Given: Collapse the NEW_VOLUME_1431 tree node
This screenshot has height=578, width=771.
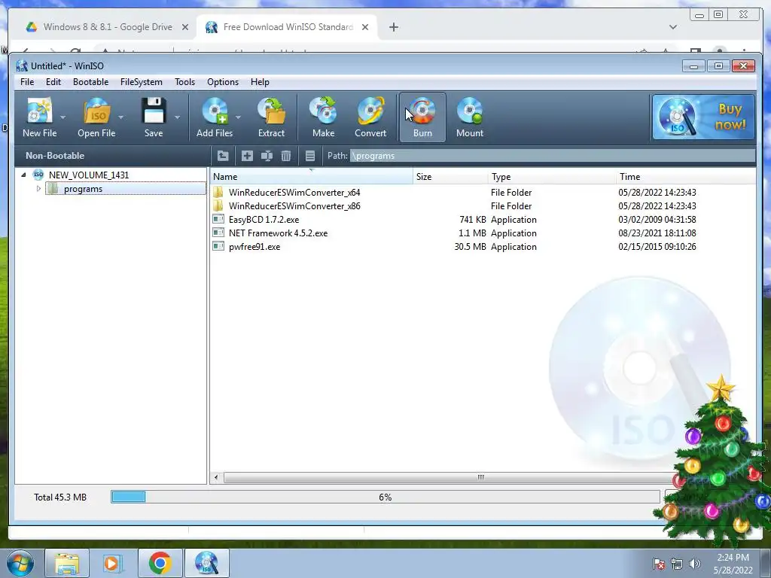Looking at the screenshot, I should coord(23,175).
